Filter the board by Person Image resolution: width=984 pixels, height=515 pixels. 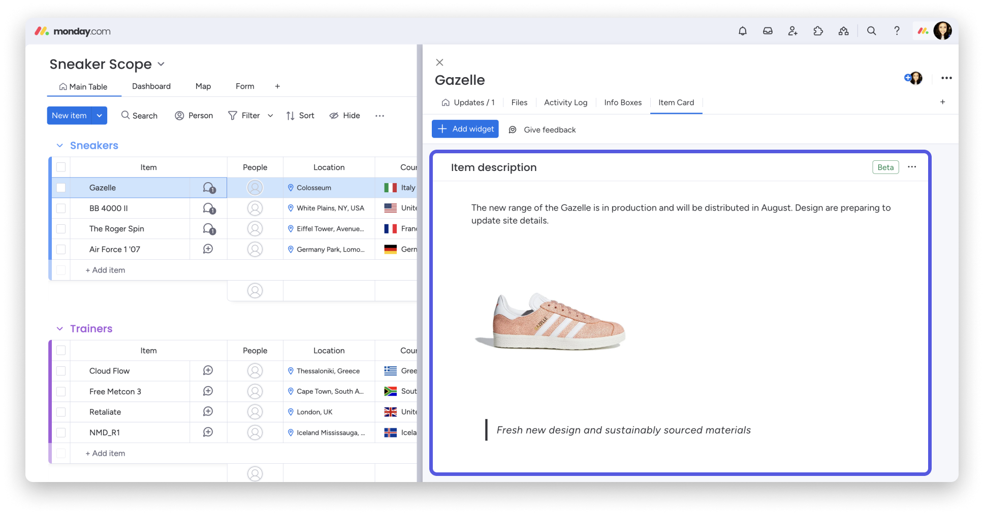pos(194,116)
